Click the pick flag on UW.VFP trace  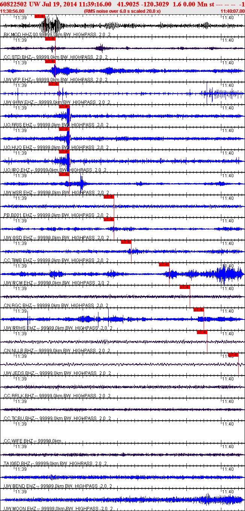point(50,61)
